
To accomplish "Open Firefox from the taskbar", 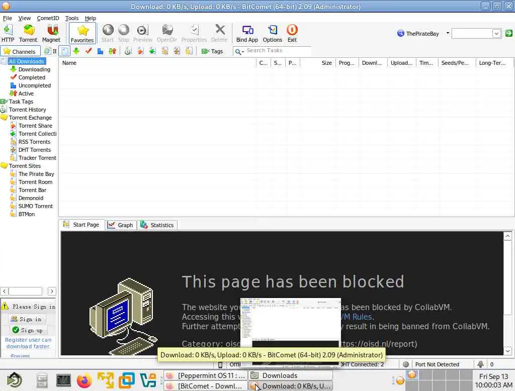I will (x=84, y=380).
